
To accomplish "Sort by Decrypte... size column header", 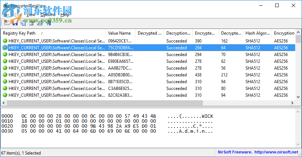I will [231, 33].
